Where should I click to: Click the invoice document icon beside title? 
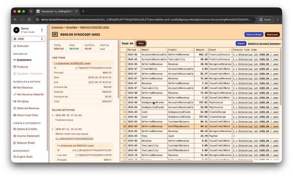[x=55, y=34]
